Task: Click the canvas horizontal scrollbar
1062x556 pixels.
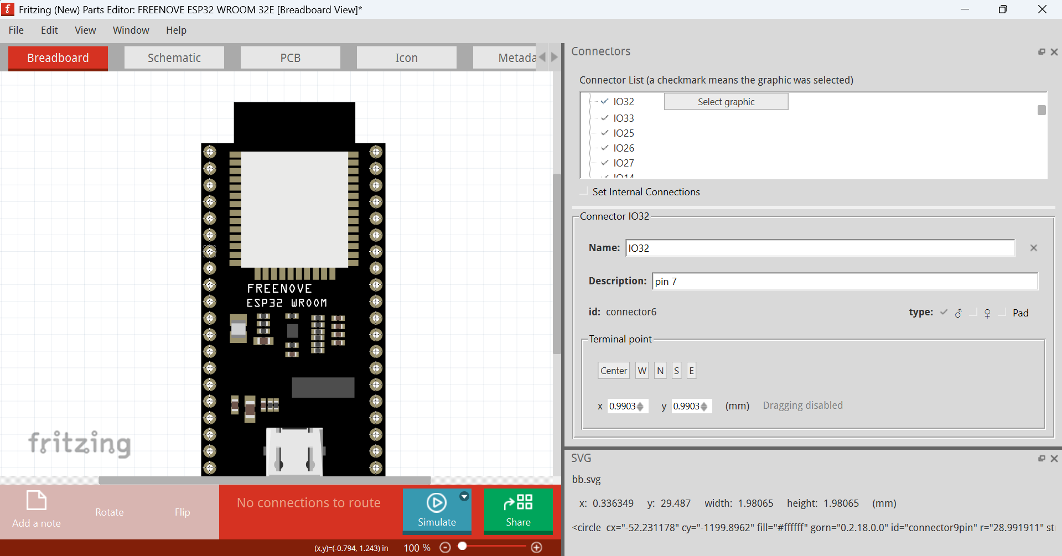Action: pyautogui.click(x=265, y=480)
